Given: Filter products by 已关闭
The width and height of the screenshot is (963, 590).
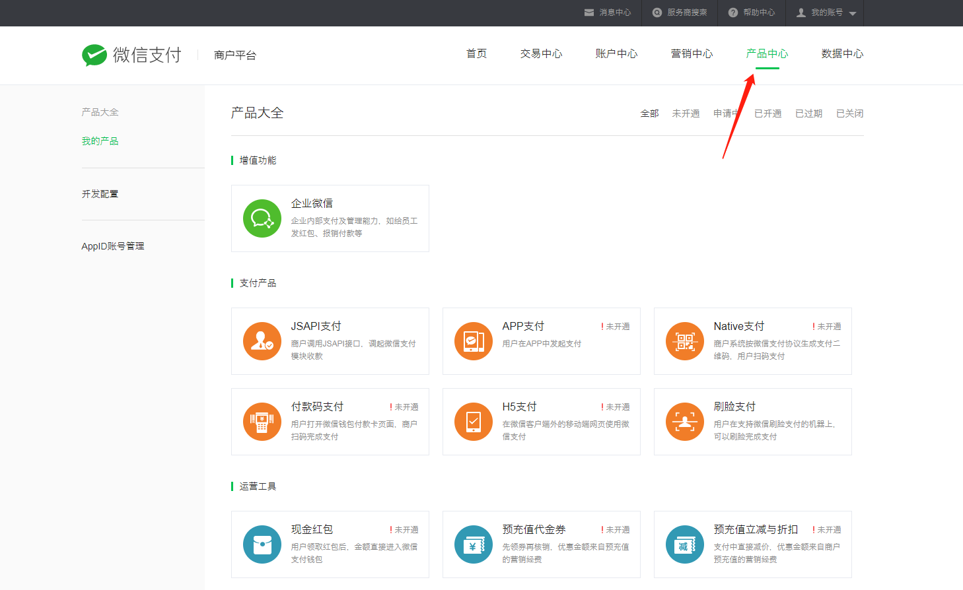Looking at the screenshot, I should tap(849, 114).
